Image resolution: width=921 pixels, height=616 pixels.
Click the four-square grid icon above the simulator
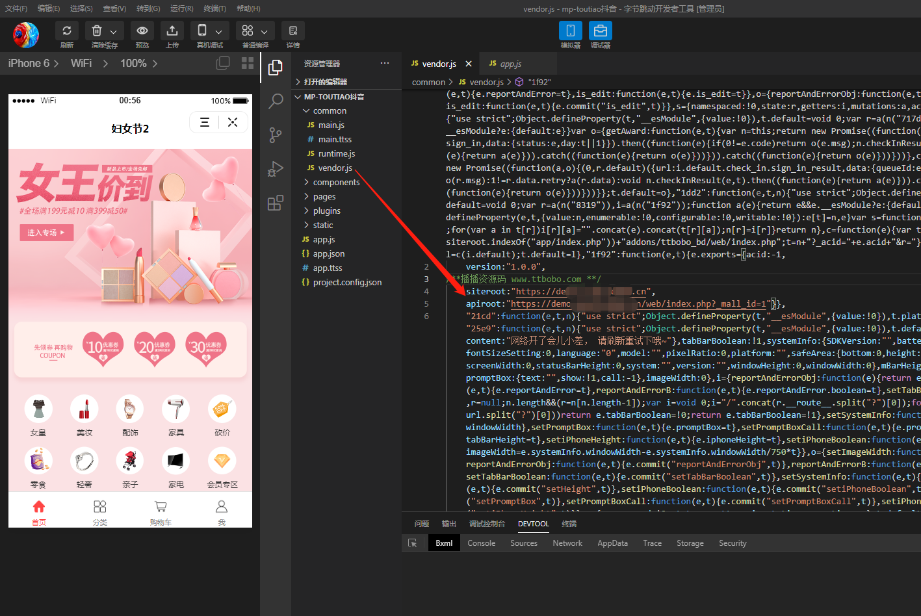[248, 63]
